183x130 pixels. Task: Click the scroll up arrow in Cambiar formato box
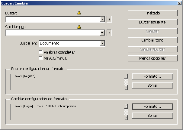coord(126,106)
